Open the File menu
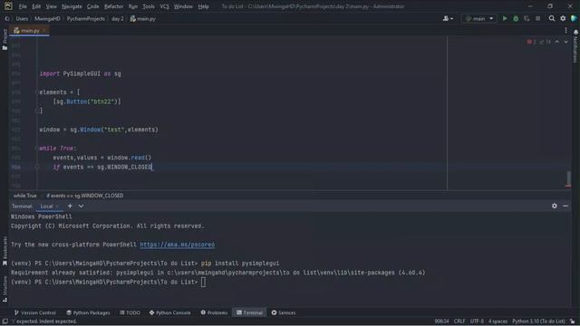This screenshot has height=326, width=580. click(x=23, y=6)
